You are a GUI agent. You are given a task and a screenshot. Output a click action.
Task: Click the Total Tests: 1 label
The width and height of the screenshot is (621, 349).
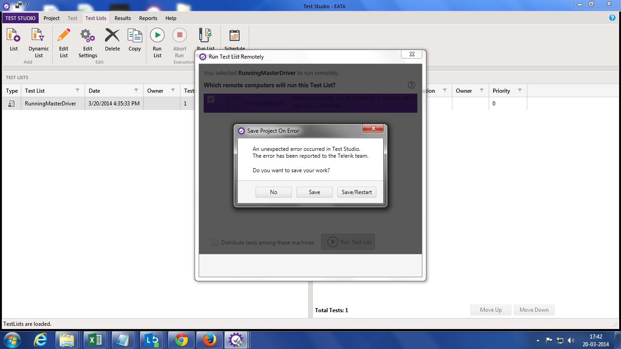tap(331, 310)
